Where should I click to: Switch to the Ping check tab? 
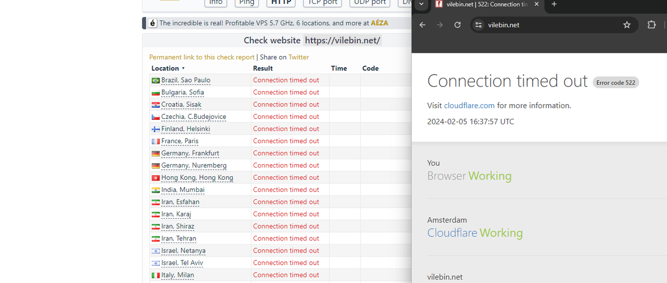[x=246, y=3]
